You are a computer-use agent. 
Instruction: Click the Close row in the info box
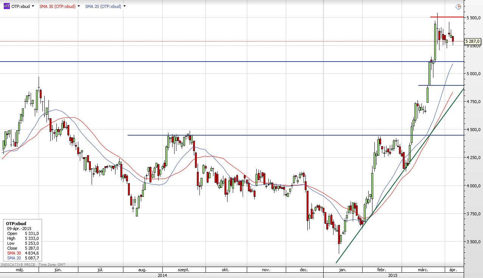[23, 248]
